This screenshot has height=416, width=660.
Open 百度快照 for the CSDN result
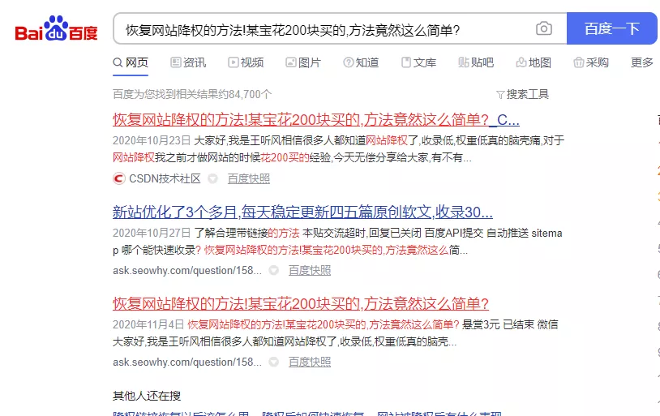[249, 178]
